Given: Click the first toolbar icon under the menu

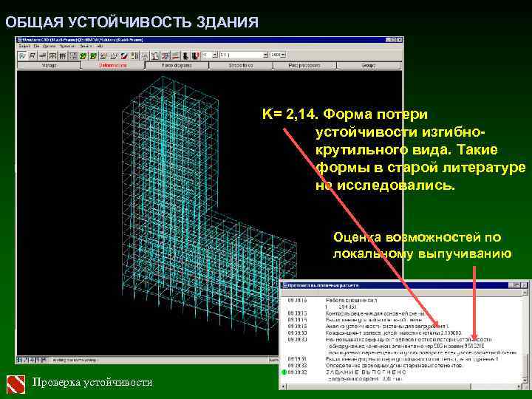Looking at the screenshot, I should pyautogui.click(x=22, y=55).
